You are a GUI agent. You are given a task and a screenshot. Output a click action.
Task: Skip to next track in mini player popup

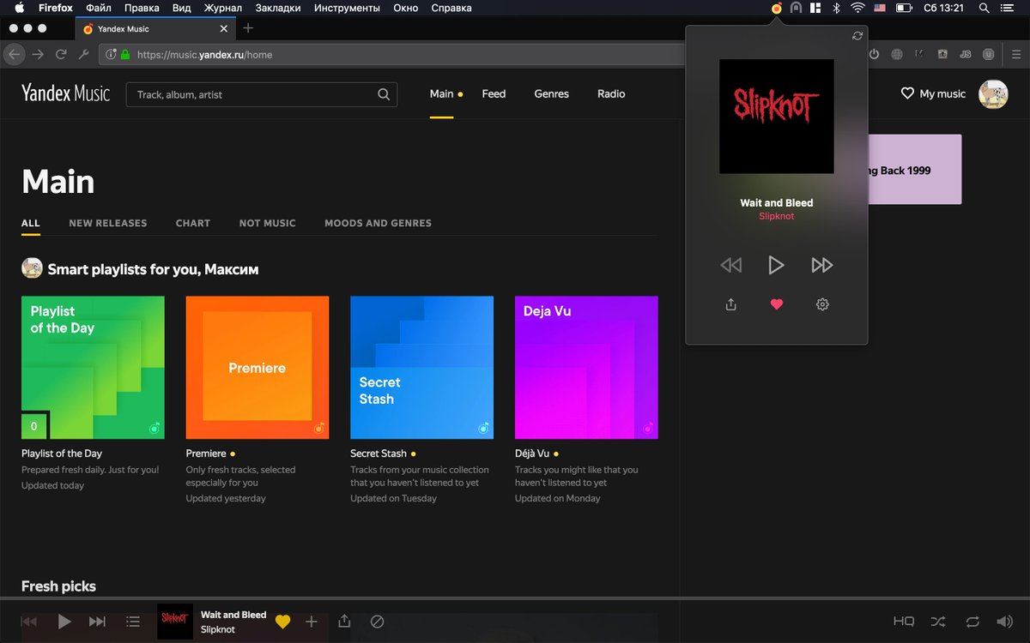coord(822,265)
